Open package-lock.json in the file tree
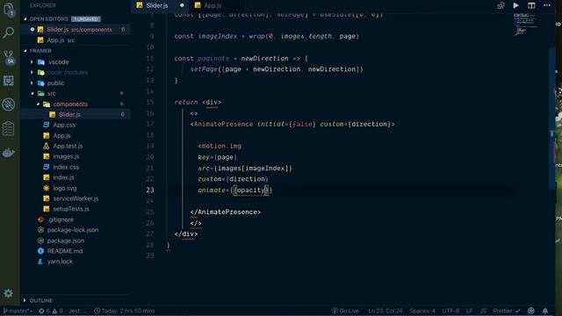This screenshot has width=562, height=316. [x=73, y=230]
